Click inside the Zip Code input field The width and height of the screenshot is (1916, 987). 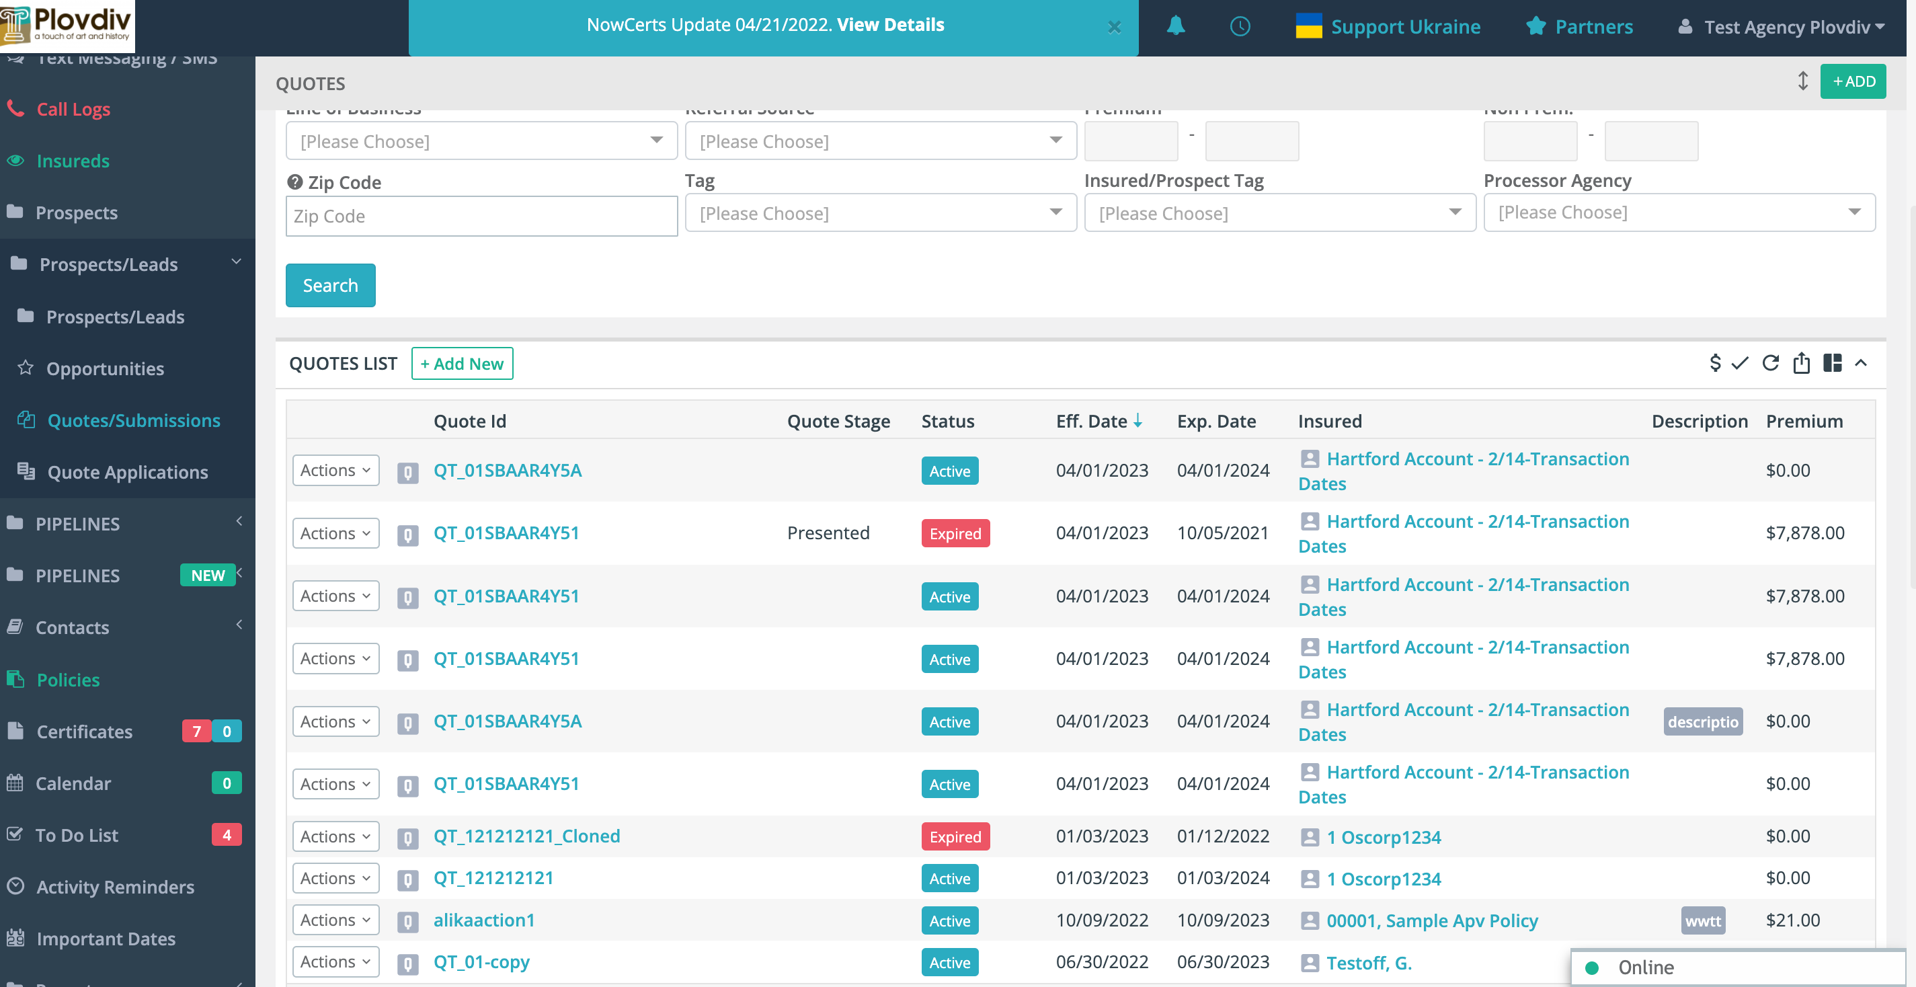(x=481, y=216)
